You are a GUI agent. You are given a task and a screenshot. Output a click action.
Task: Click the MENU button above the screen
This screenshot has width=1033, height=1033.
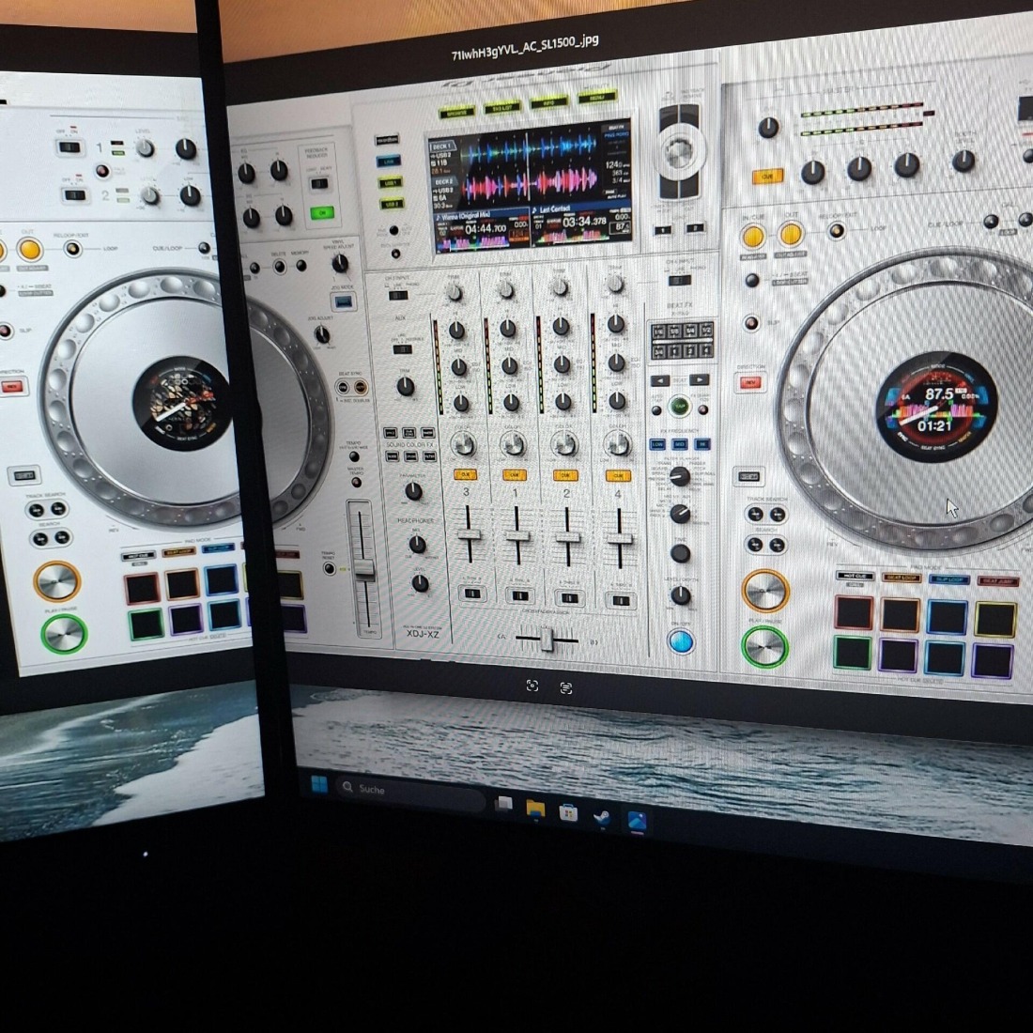597,97
